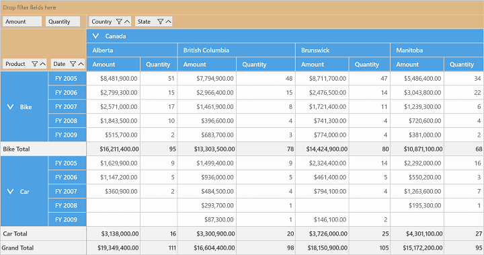Click the Date row field button
Image resolution: width=484 pixels, height=255 pixels.
tap(68, 64)
